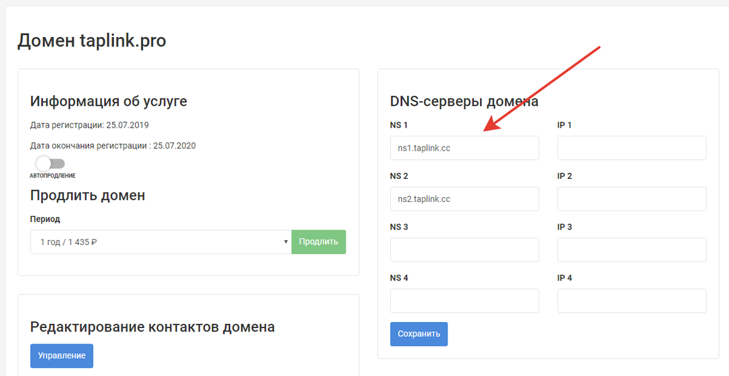Click the IP 2 input field

(x=632, y=199)
